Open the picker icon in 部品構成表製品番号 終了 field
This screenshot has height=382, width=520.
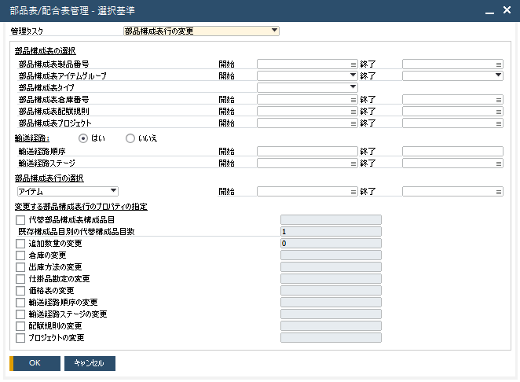tap(499, 64)
